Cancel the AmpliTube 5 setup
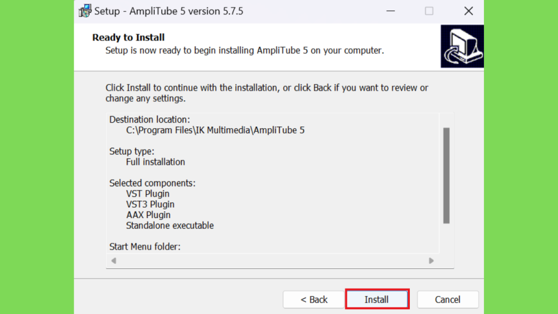The width and height of the screenshot is (558, 314). point(447,299)
